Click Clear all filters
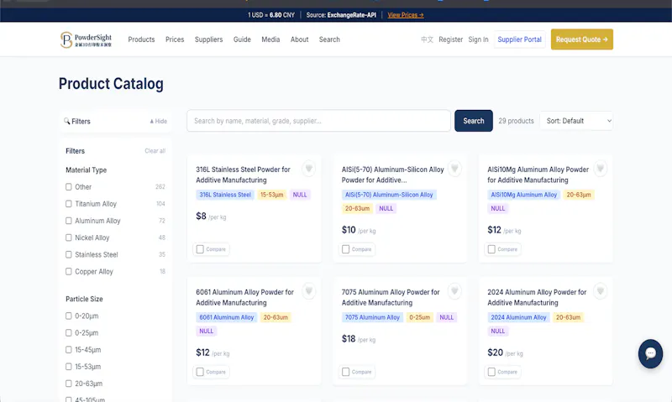Screen dimensions: 672x402 (155, 151)
